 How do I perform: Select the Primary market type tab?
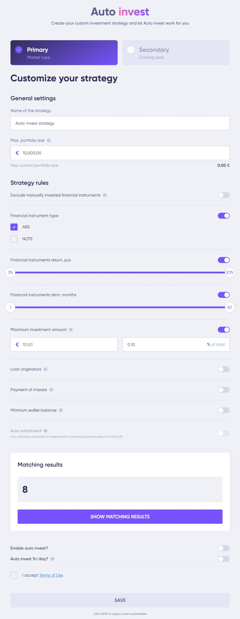[64, 53]
